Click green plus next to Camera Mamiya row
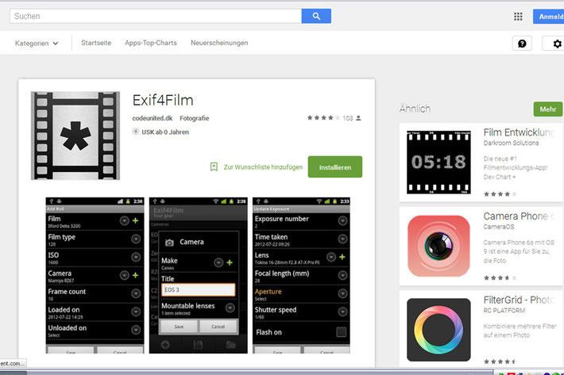The image size is (564, 375). (135, 275)
